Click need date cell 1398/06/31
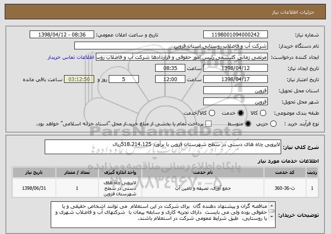Screen dimensions: 331x234 34,188
